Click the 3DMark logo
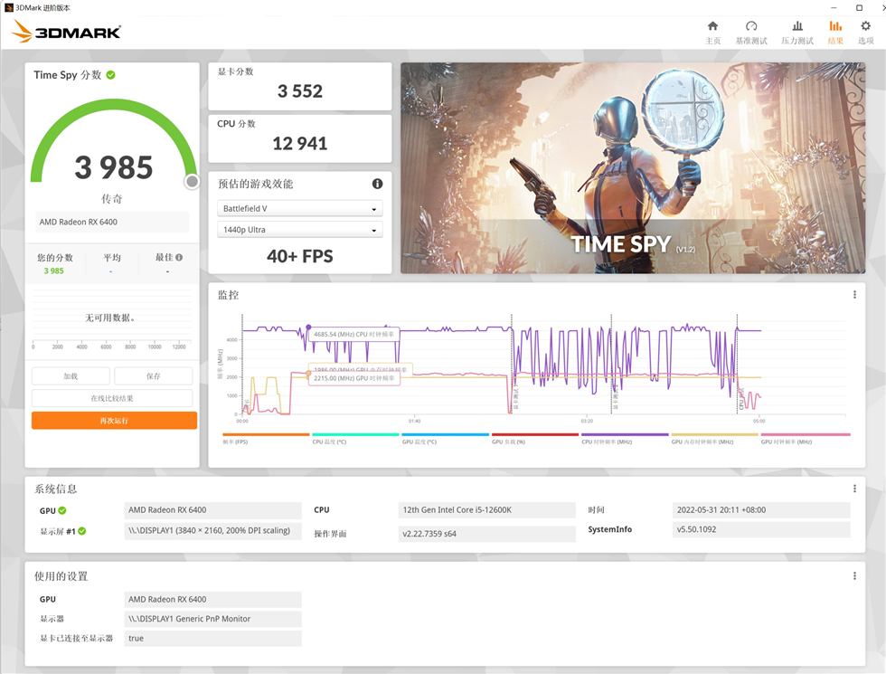This screenshot has height=674, width=886. (66, 31)
